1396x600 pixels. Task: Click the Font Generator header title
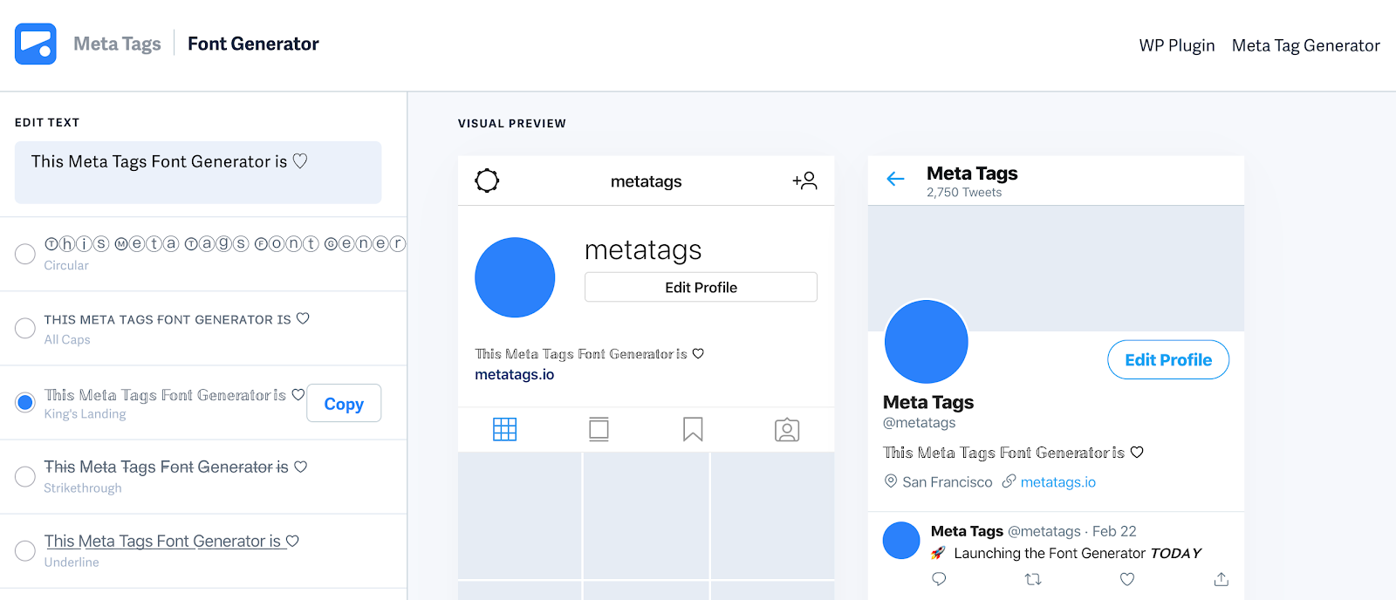click(x=253, y=44)
